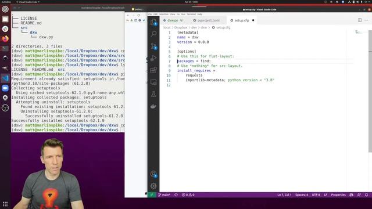Screen dimensions: 372x209
Task: Click the main branch indicator in status bar
Action: pos(164,195)
